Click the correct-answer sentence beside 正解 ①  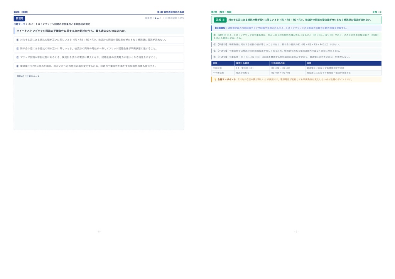pos(300,20)
